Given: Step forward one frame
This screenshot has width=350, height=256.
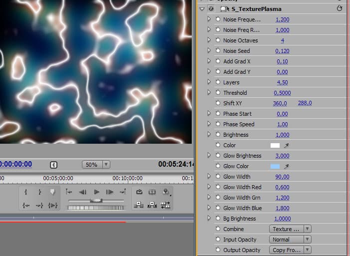Looking at the screenshot, I should [x=109, y=192].
